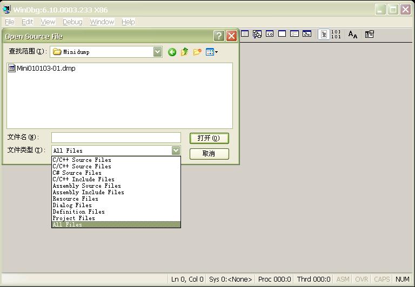Open the Font settings (AA) icon
Viewport: 415px width, 287px height.
[x=352, y=35]
